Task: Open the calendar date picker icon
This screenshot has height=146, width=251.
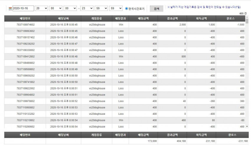Action: pos(10,9)
